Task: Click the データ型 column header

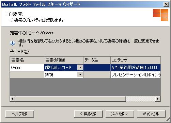Action: click(x=97, y=60)
